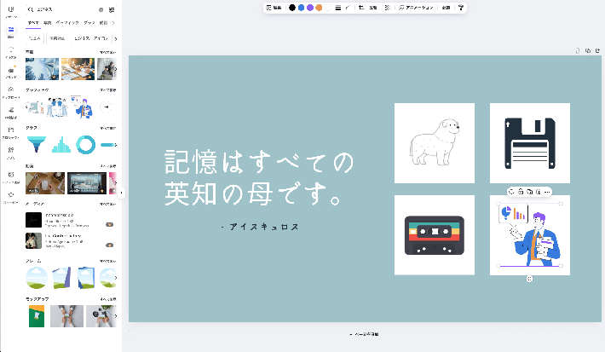Open the Projects panel in the sidebar
Screen dimensions: 605x352
coord(10,130)
